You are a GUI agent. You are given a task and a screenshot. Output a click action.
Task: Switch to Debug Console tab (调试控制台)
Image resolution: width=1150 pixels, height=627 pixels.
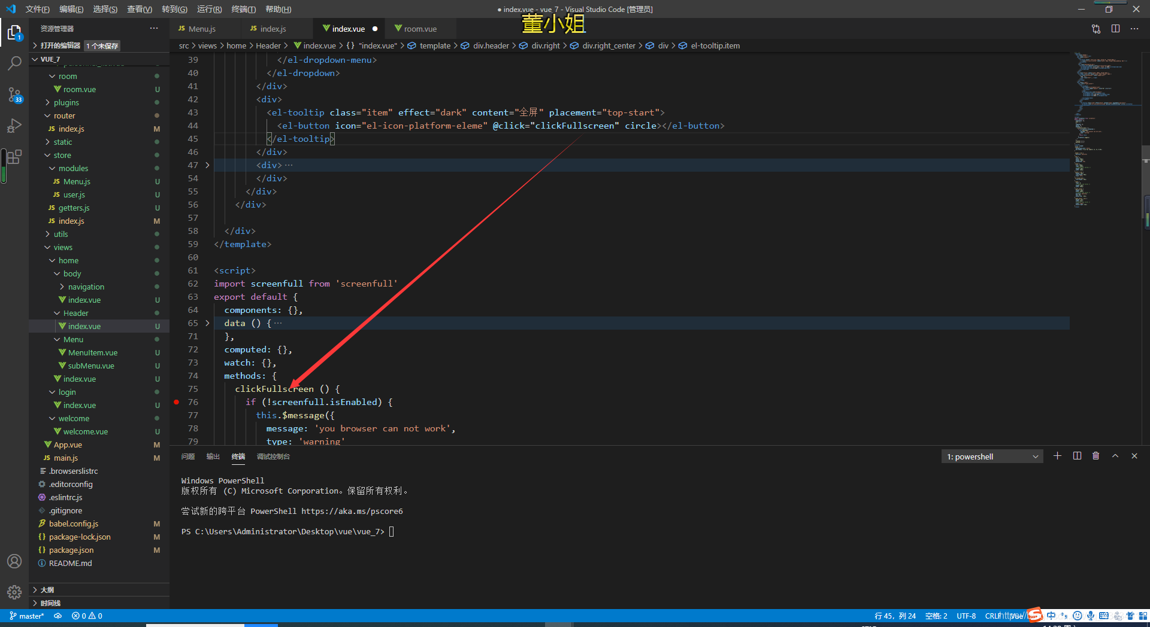coord(273,456)
